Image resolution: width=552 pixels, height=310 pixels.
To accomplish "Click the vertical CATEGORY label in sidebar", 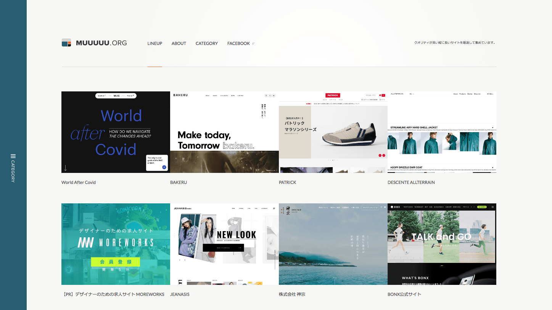I will [13, 171].
